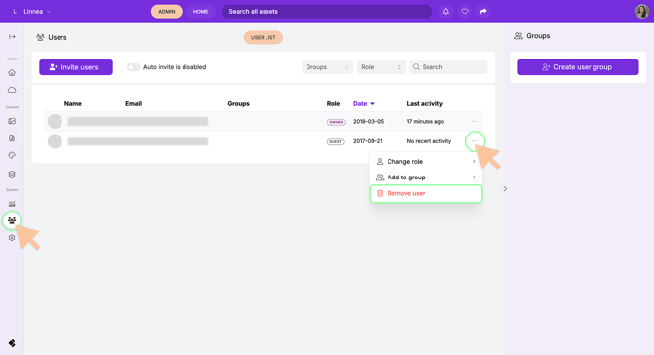The height and width of the screenshot is (355, 654).
Task: Open the Groups filter dropdown
Action: tap(327, 67)
